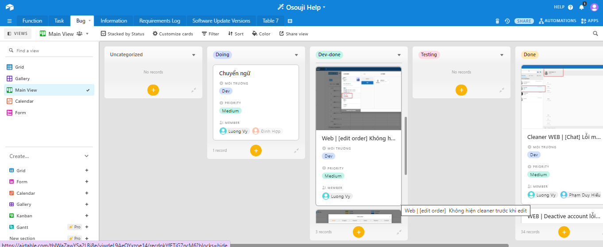603x247 pixels.
Task: Click the Đinh Hợp member chip
Action: pyautogui.click(x=267, y=131)
